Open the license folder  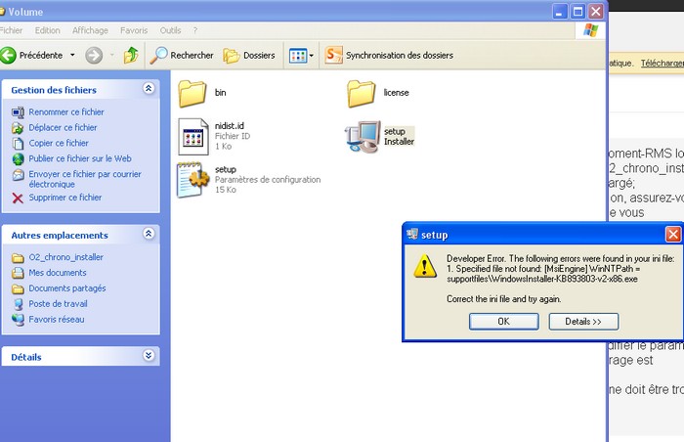[362, 94]
